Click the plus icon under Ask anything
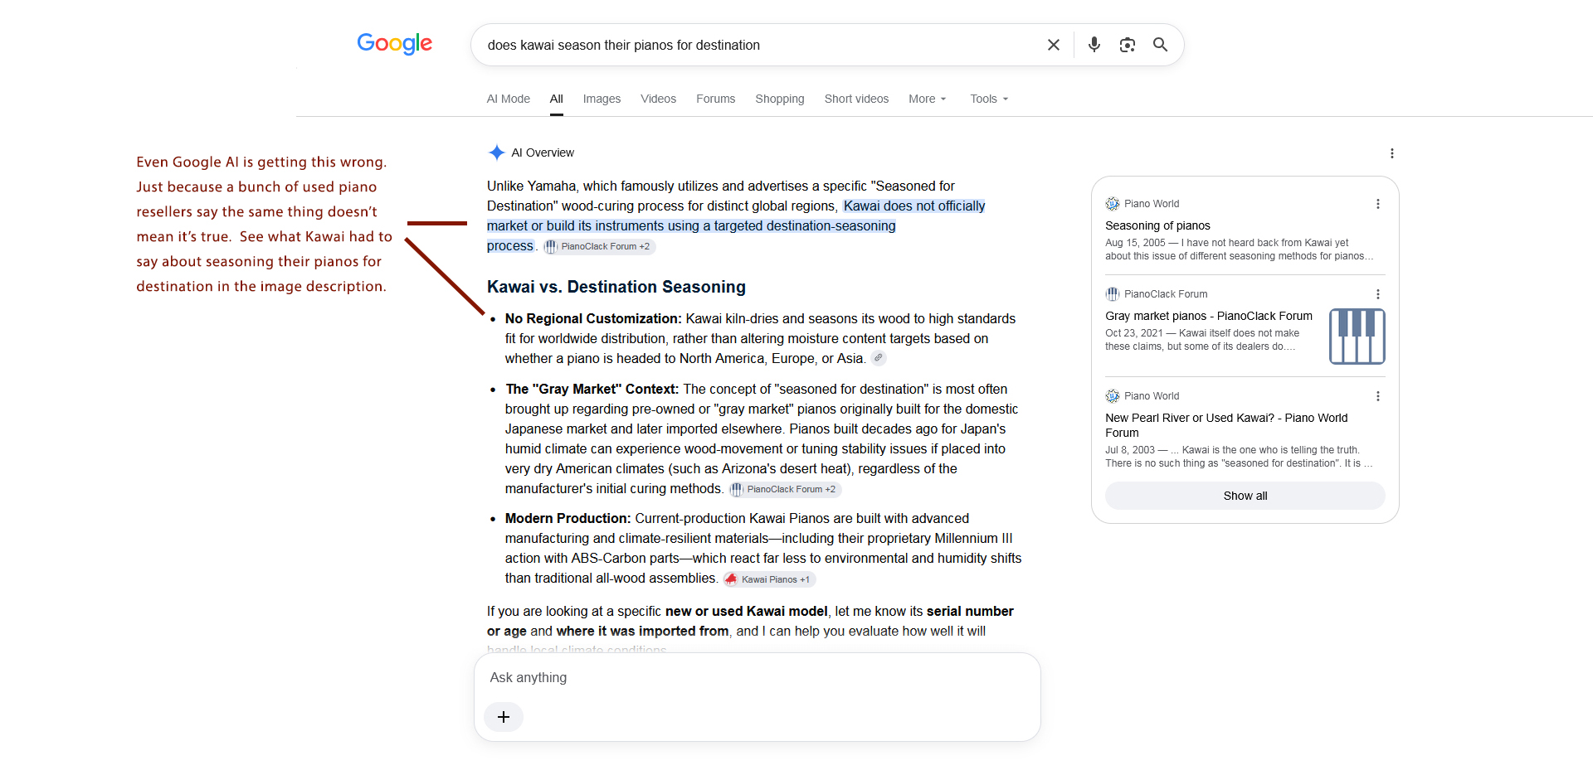The height and width of the screenshot is (770, 1593). tap(504, 717)
